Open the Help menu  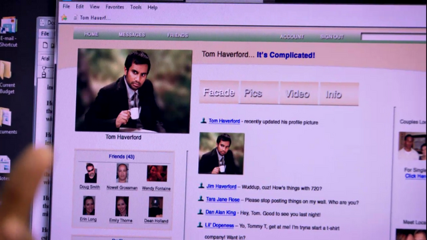coord(153,7)
